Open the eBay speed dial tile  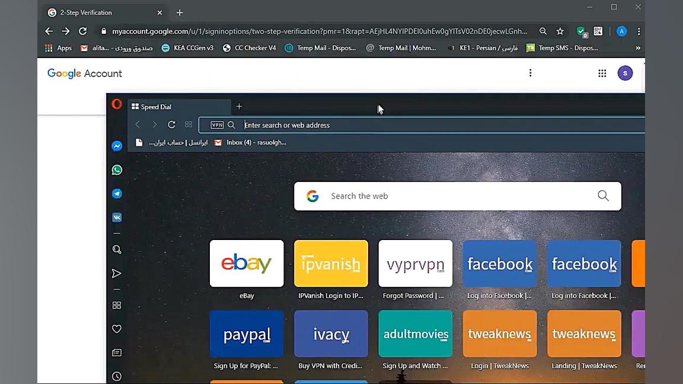click(x=247, y=263)
